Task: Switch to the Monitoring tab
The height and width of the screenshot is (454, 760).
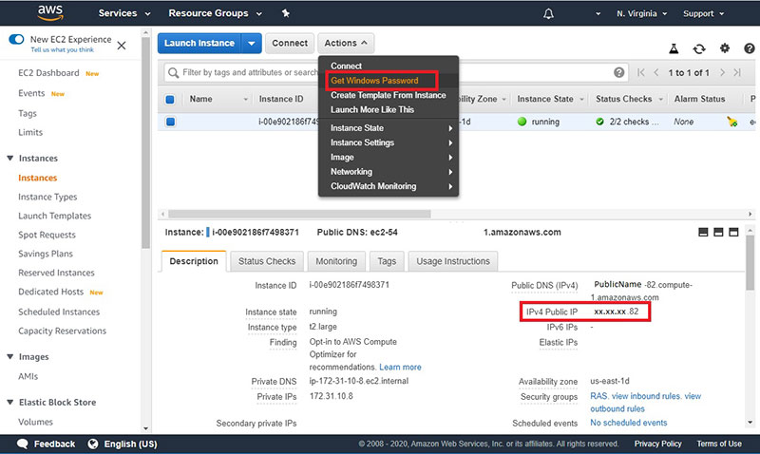Action: click(x=336, y=261)
